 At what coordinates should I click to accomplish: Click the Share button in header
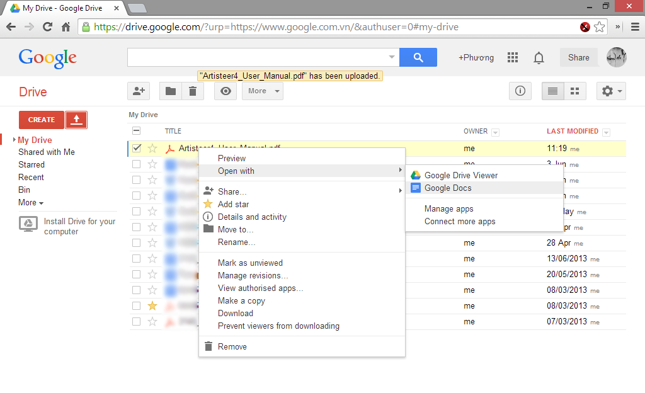coord(578,57)
